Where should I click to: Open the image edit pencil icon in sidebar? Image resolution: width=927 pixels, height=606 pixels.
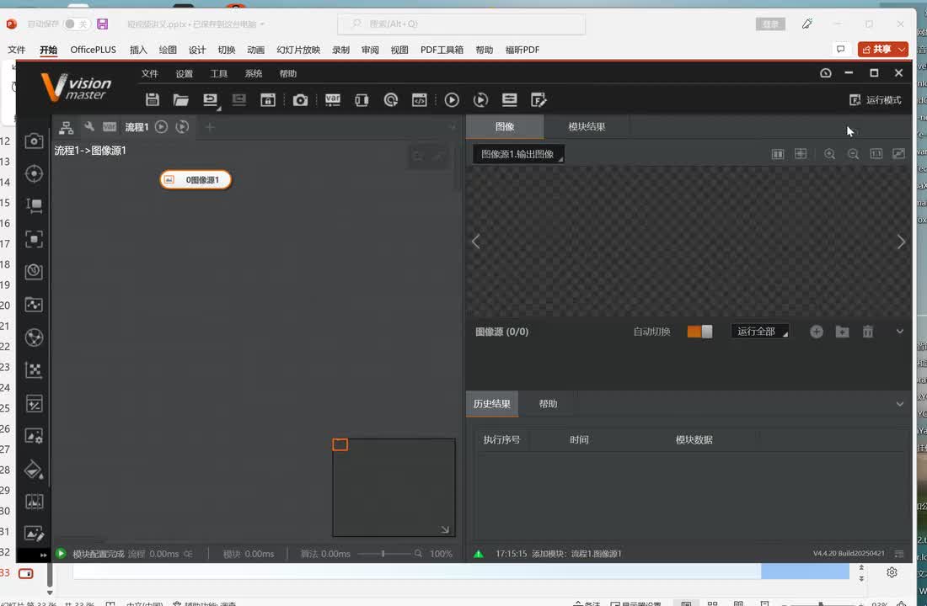click(x=34, y=534)
